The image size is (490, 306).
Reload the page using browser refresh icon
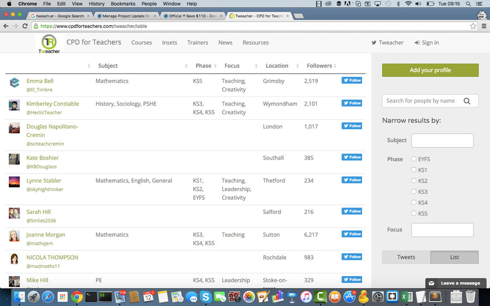[25, 26]
